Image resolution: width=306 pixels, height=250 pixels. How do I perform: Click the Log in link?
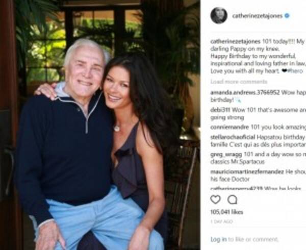pyautogui.click(x=218, y=239)
